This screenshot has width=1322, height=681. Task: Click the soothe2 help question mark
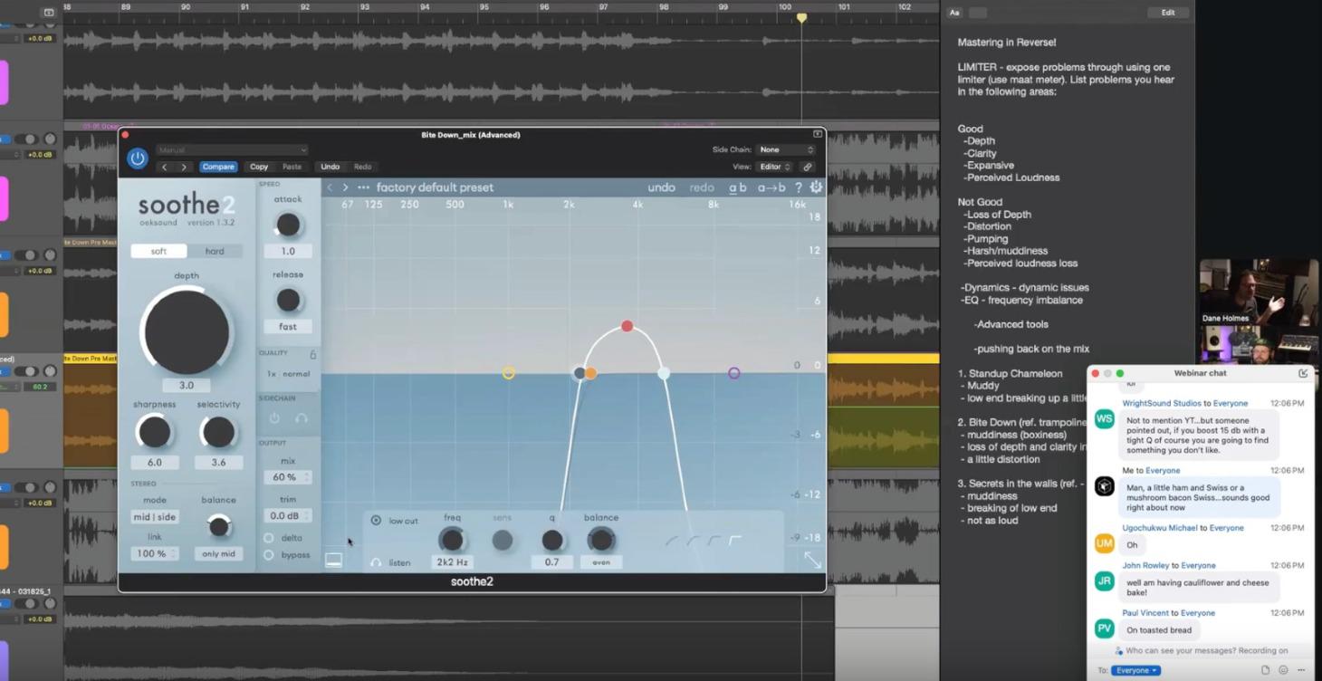point(798,187)
